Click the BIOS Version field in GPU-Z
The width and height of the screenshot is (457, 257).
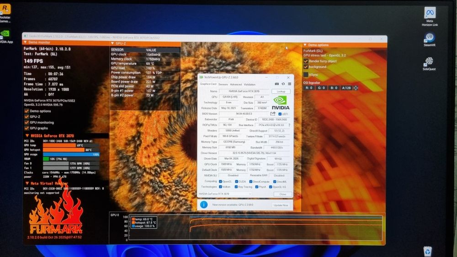[x=244, y=114]
